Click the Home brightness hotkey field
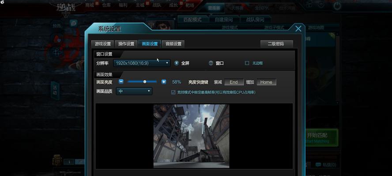The height and width of the screenshot is (176, 392). tap(266, 82)
